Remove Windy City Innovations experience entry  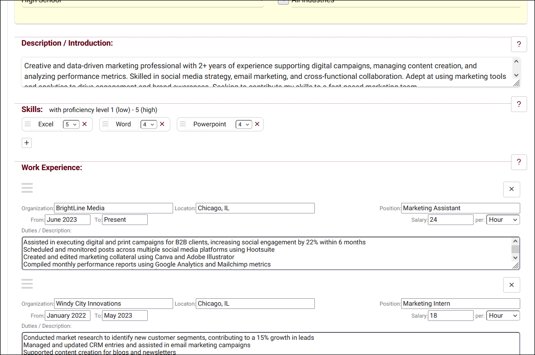[x=511, y=285]
